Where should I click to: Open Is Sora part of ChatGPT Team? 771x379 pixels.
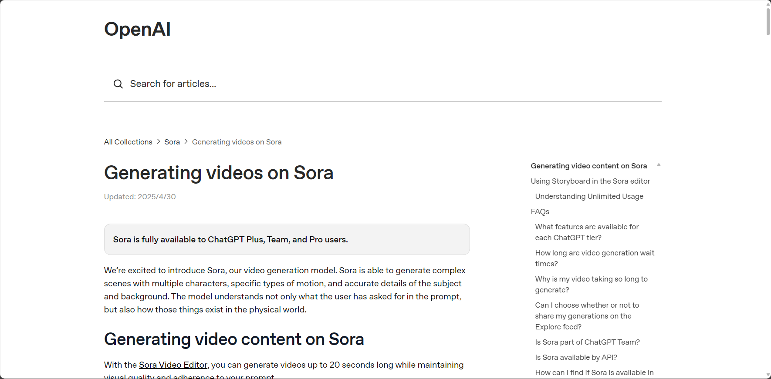(x=587, y=342)
